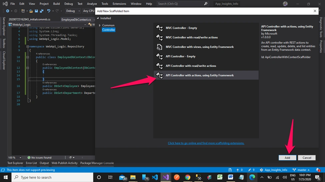
Task: Switch to the EmployeeDbContext.cs tab
Action: (x=76, y=20)
